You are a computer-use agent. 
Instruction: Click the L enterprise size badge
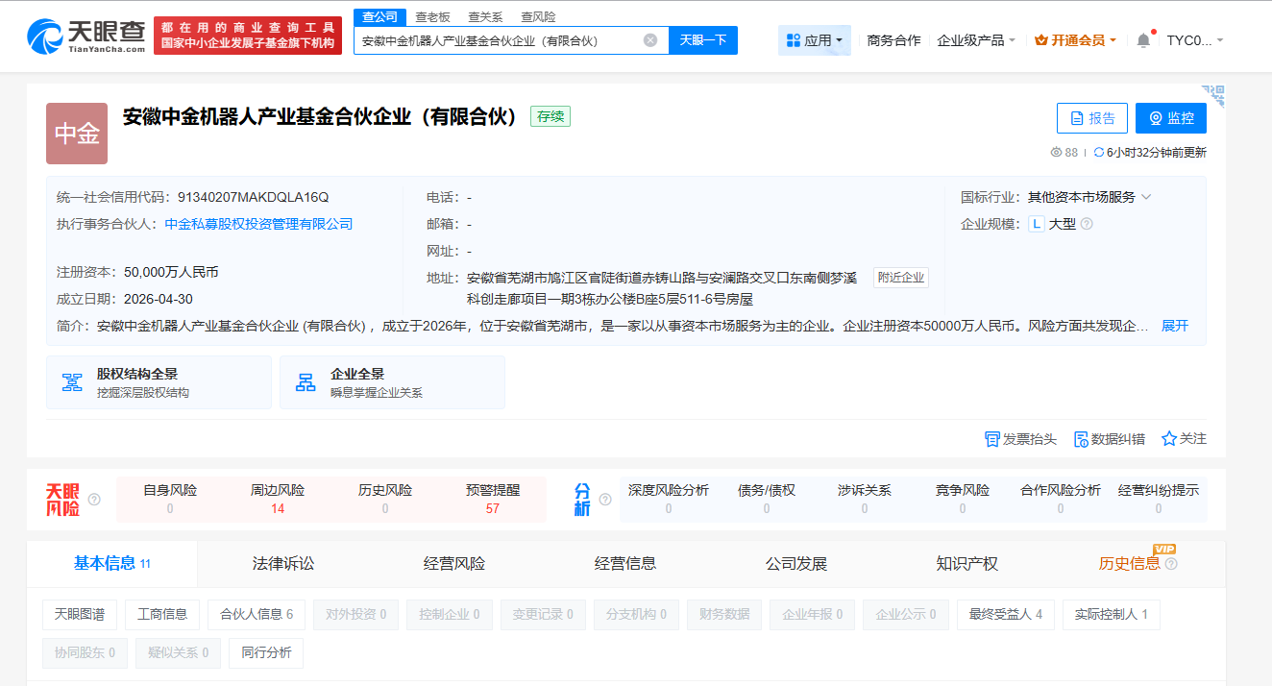1037,224
